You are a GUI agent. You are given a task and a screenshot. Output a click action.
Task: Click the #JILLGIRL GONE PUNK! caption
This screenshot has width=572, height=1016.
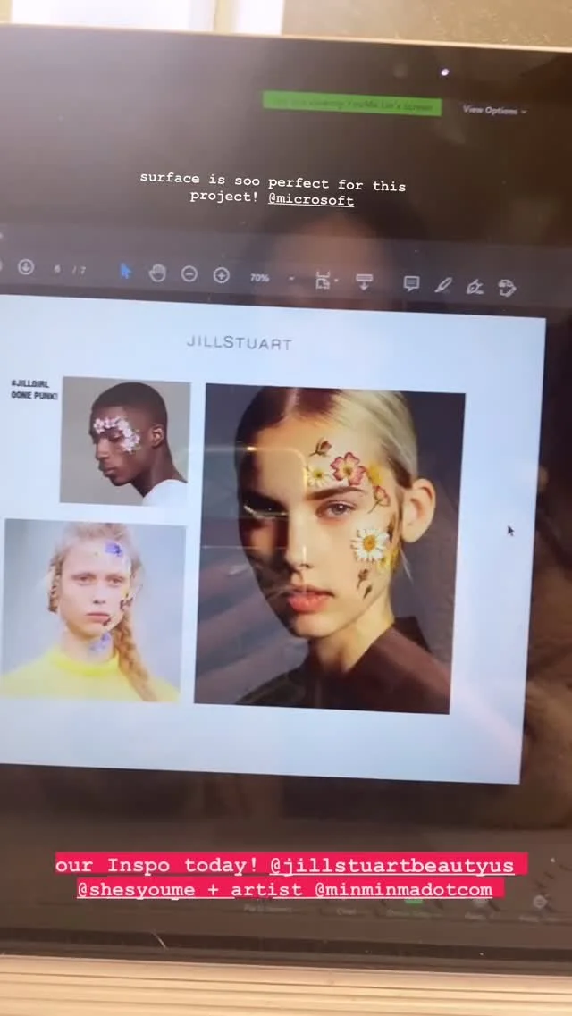[34, 390]
